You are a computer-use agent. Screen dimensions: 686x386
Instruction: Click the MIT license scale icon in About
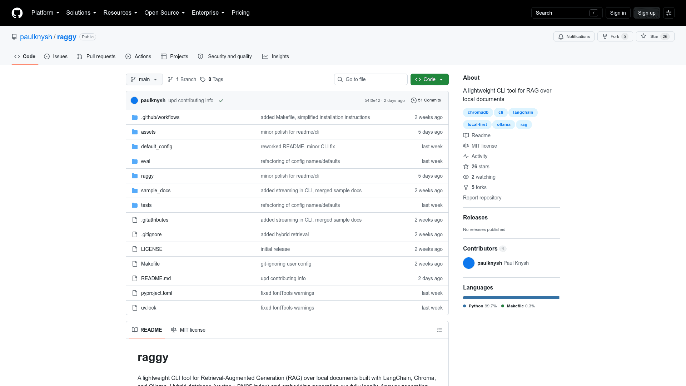tap(466, 146)
